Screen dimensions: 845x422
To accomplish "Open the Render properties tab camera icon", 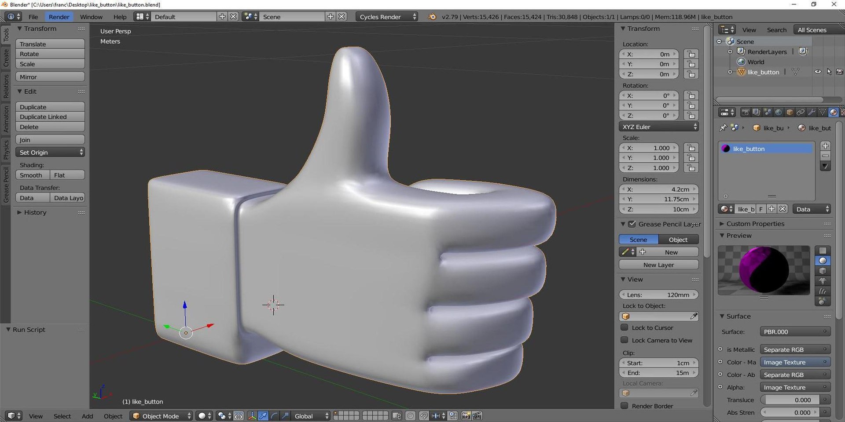I will click(x=745, y=113).
